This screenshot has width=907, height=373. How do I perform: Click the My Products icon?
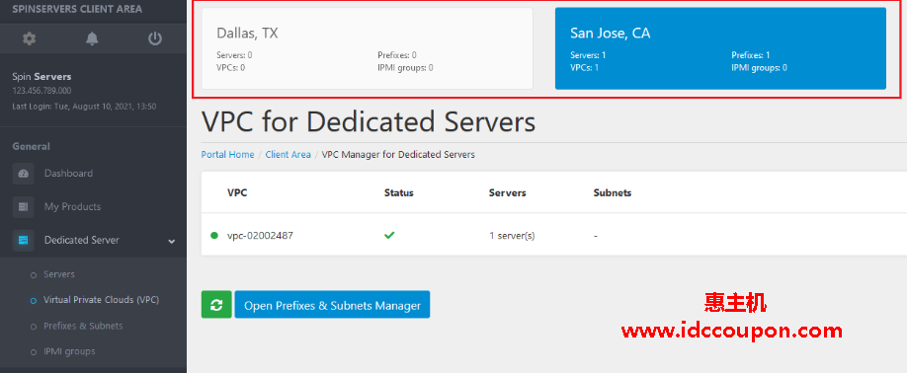click(23, 206)
